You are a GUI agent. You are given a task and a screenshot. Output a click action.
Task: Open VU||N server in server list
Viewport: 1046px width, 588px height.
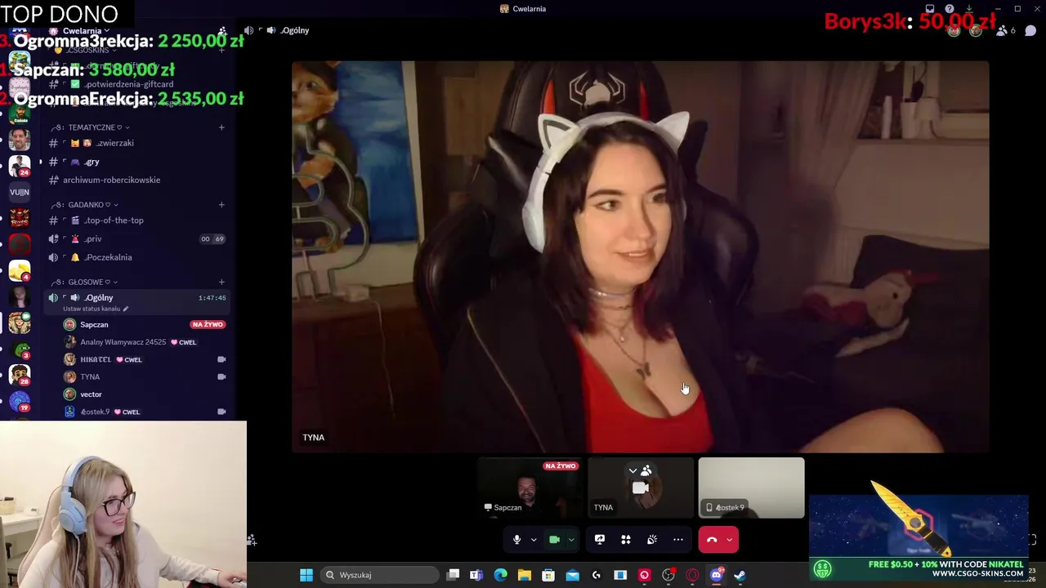20,192
